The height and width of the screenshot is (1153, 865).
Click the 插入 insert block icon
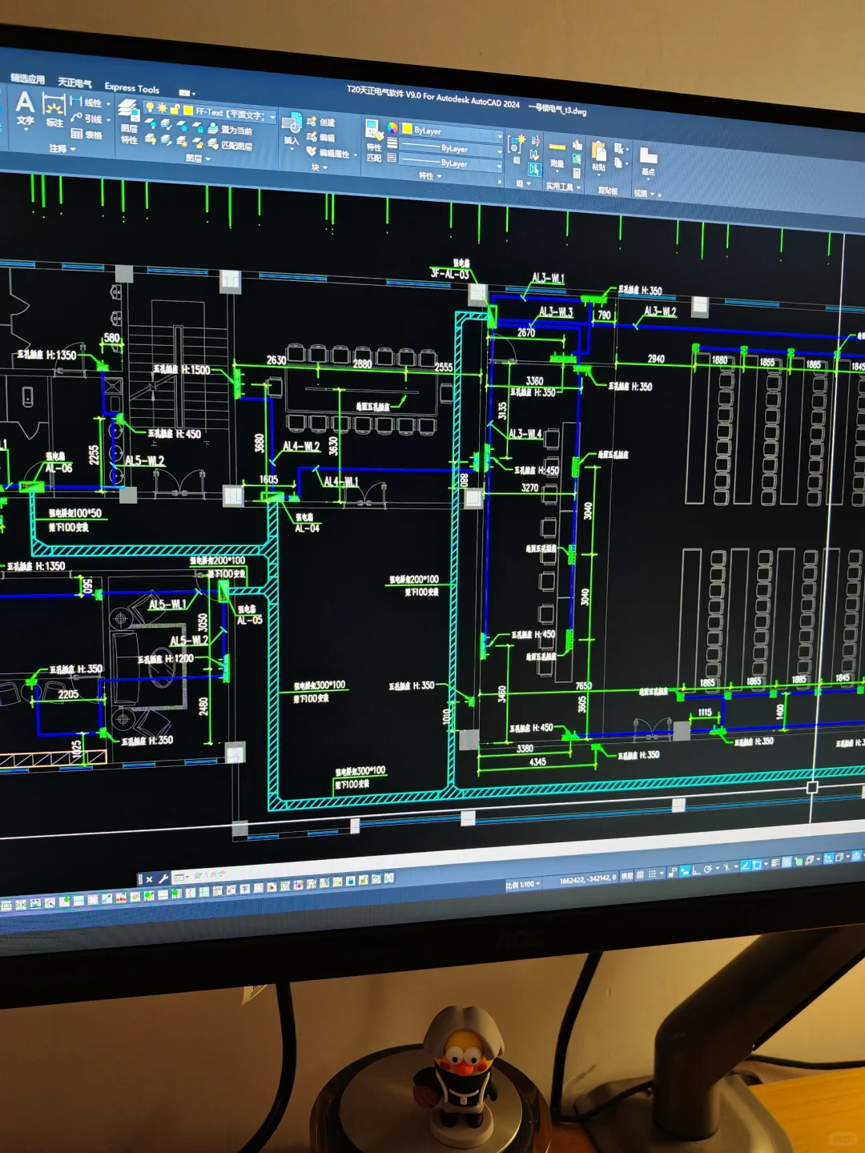coord(292,124)
